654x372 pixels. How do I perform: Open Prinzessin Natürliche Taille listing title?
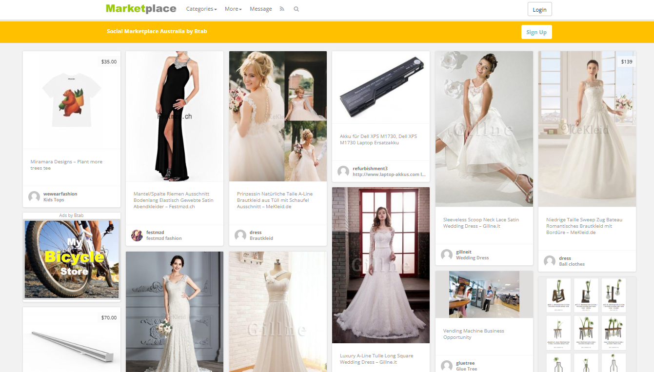pos(275,200)
